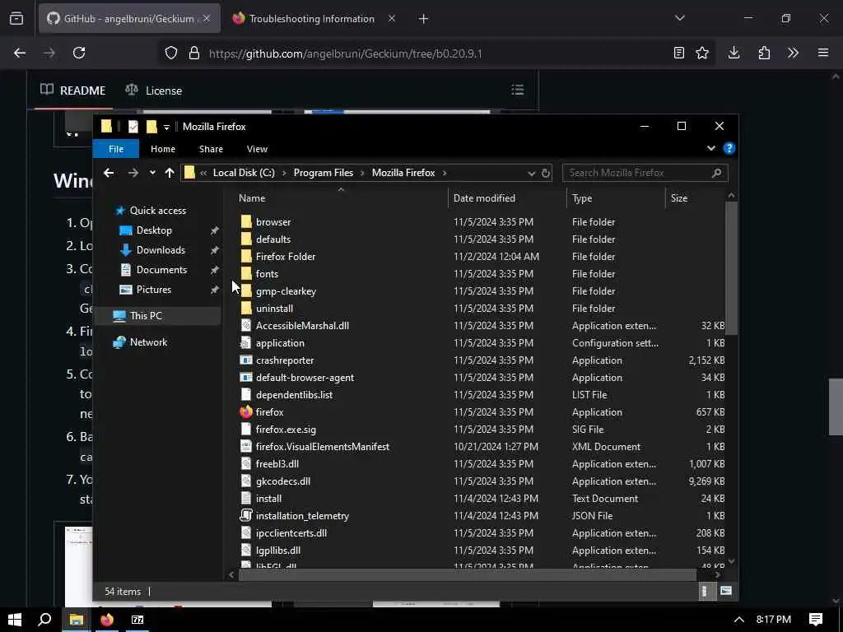Go up one folder in Explorer

pos(170,173)
